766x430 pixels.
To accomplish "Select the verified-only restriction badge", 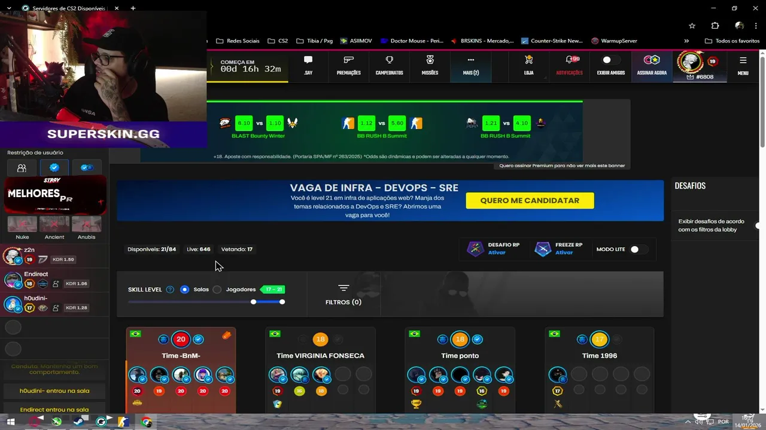I will [x=54, y=168].
